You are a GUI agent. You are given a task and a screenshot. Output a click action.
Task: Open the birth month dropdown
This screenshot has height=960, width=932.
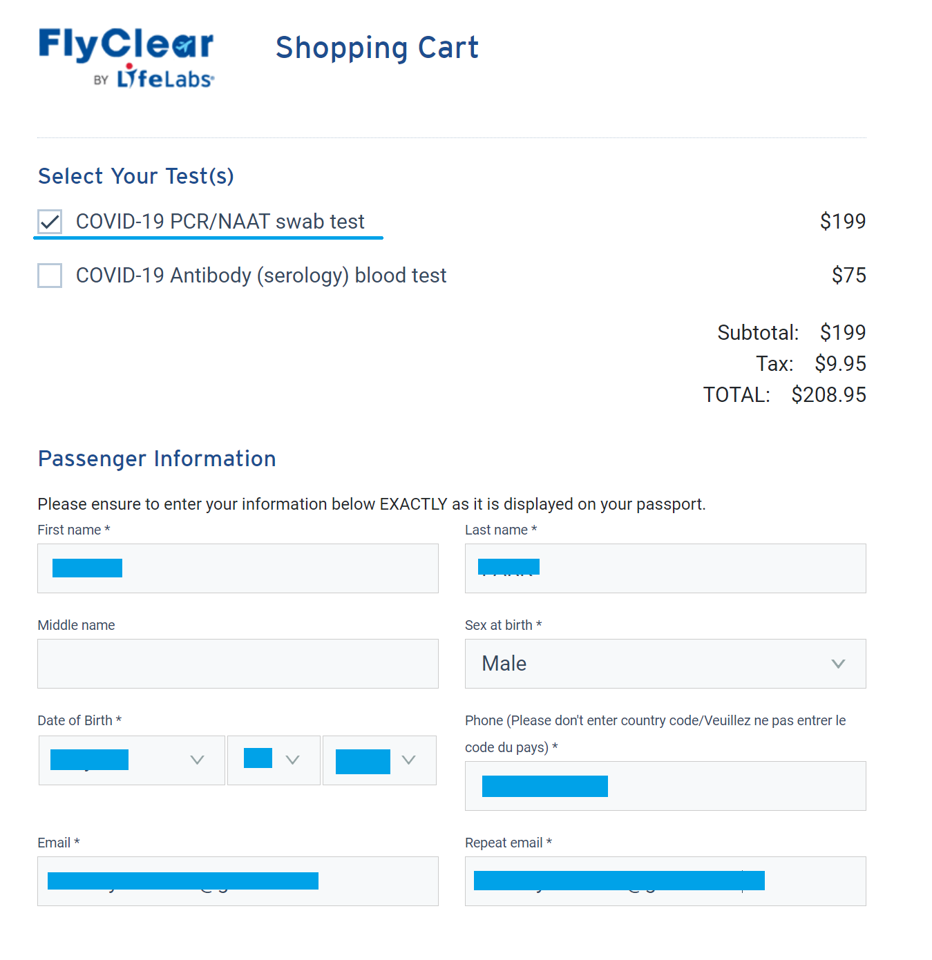[131, 760]
